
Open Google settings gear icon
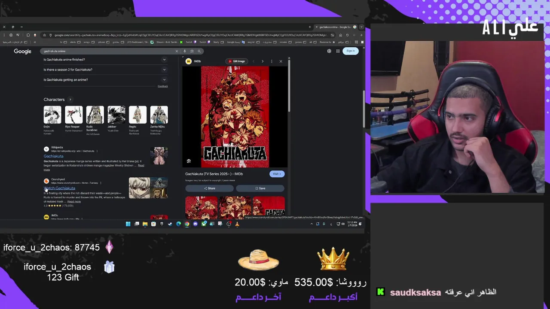pos(329,51)
